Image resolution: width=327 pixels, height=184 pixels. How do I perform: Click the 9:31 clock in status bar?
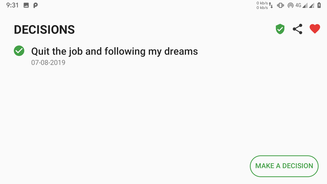pyautogui.click(x=13, y=5)
